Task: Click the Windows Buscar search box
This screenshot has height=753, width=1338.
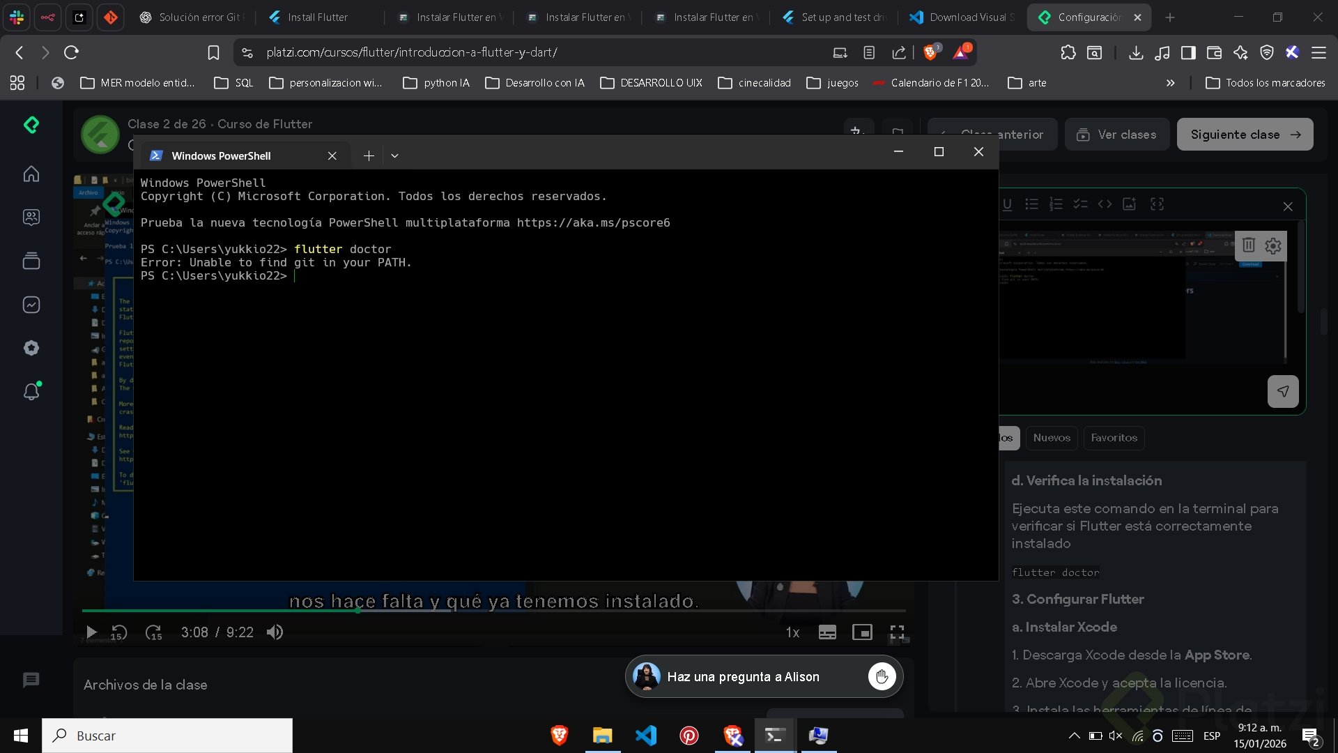Action: (167, 736)
